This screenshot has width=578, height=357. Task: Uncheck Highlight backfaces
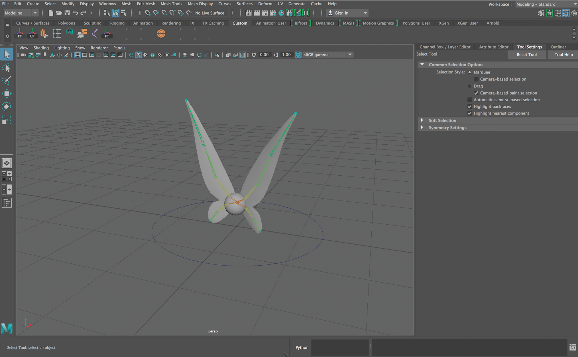[x=470, y=106]
